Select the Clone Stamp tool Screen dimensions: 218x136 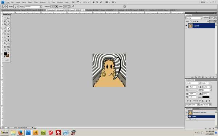coord(5,31)
